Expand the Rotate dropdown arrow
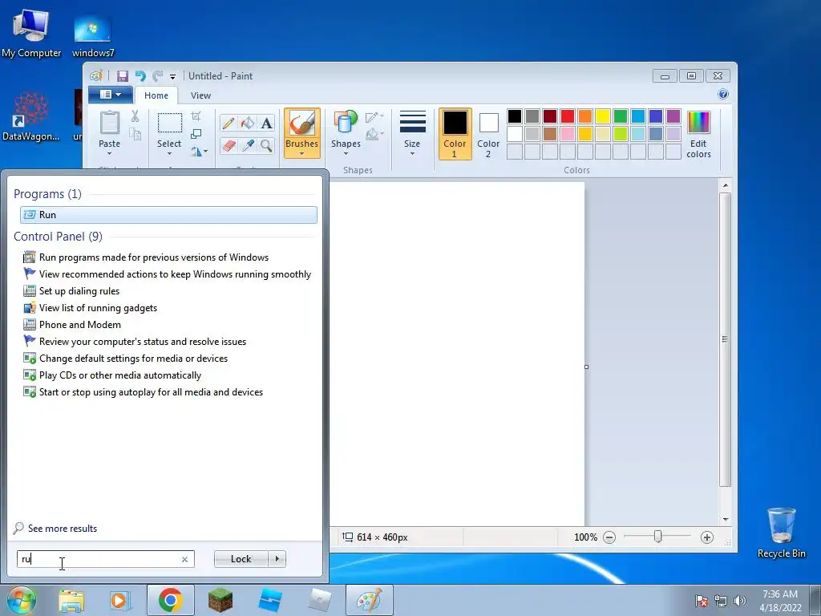 pos(205,152)
